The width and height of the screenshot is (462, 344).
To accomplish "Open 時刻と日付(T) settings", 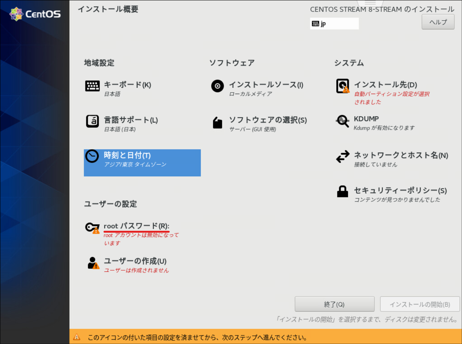I will point(142,163).
